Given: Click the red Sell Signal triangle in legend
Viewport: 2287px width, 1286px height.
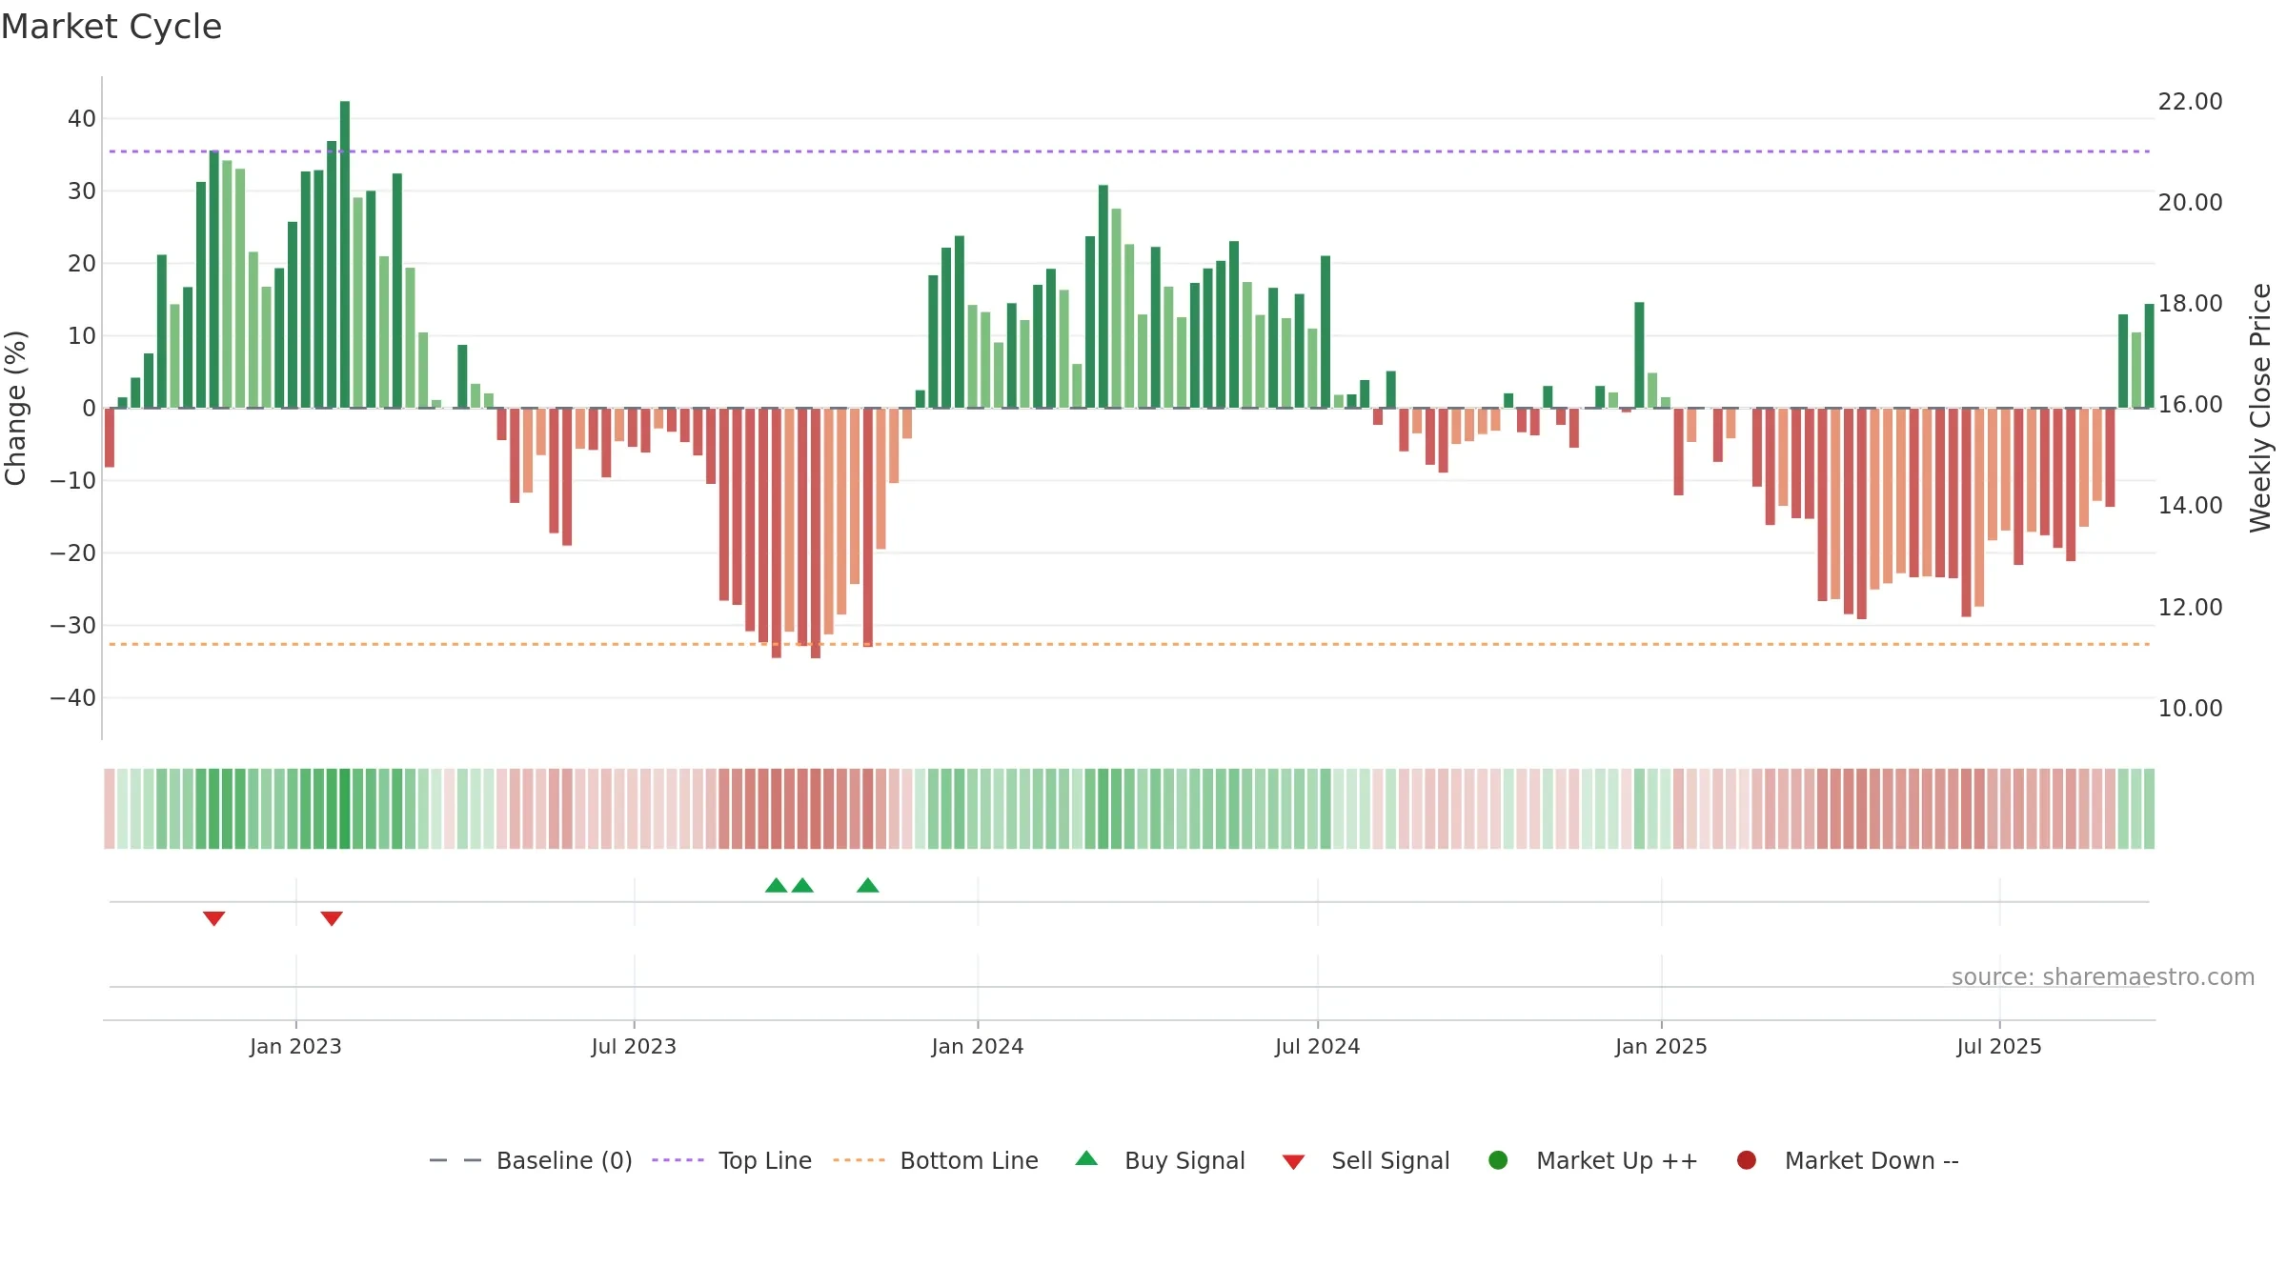Looking at the screenshot, I should tap(1293, 1162).
